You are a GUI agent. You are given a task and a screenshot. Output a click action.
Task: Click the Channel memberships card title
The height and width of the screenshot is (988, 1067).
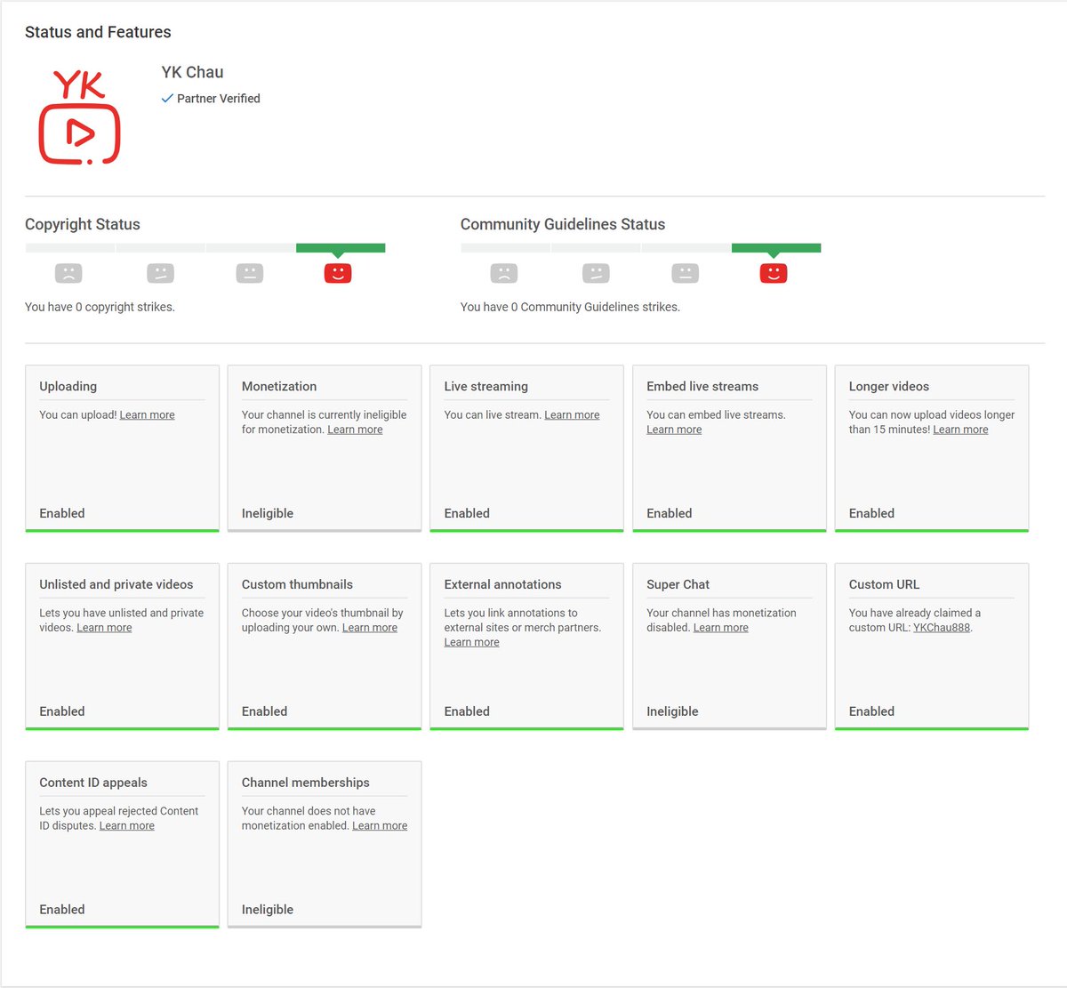pyautogui.click(x=306, y=783)
